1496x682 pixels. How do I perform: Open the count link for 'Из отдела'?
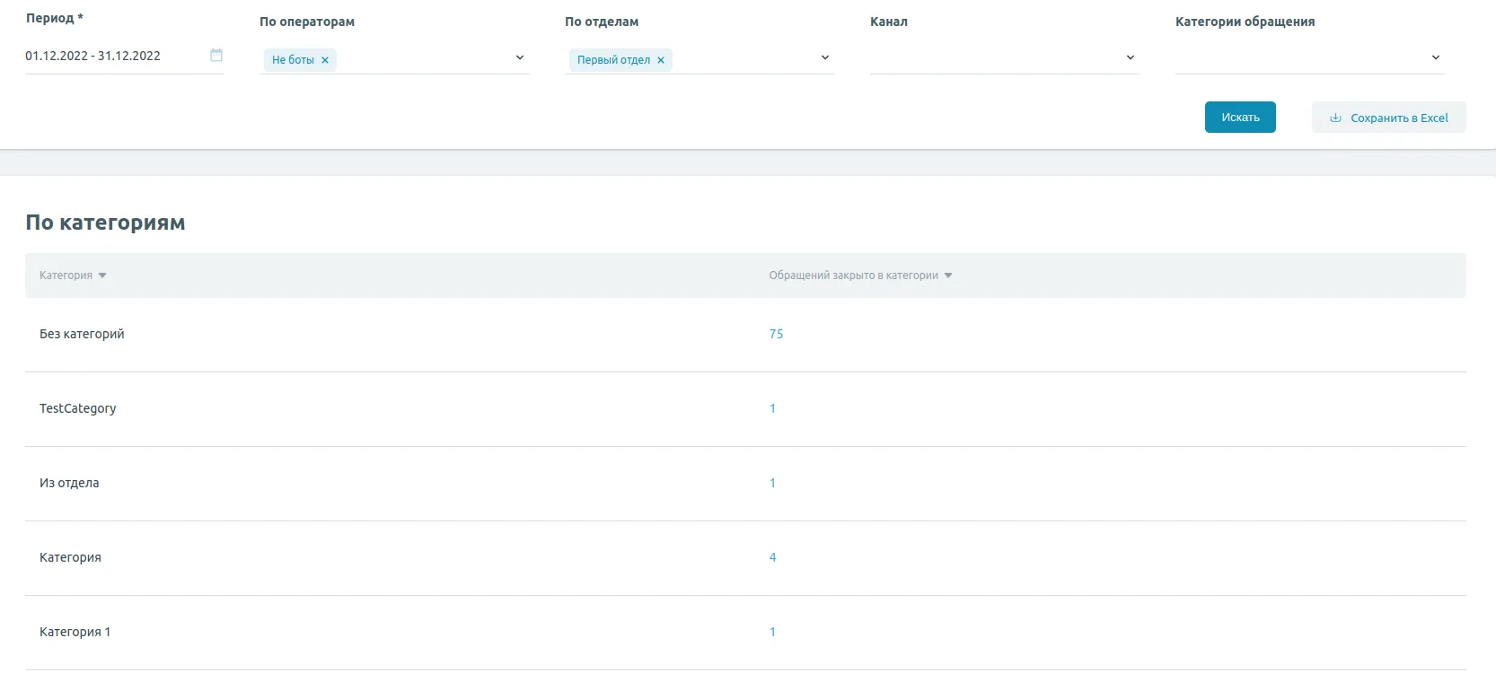(x=772, y=483)
